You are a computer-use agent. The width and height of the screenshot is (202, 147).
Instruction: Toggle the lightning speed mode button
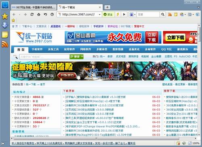coord(118,15)
